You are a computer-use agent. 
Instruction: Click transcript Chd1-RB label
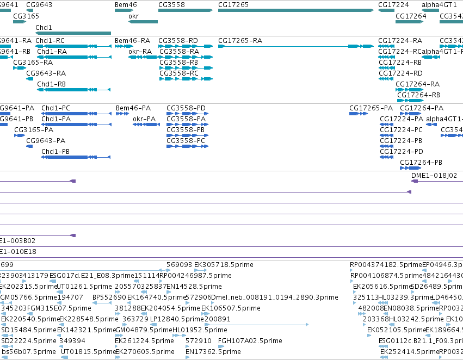click(x=51, y=84)
